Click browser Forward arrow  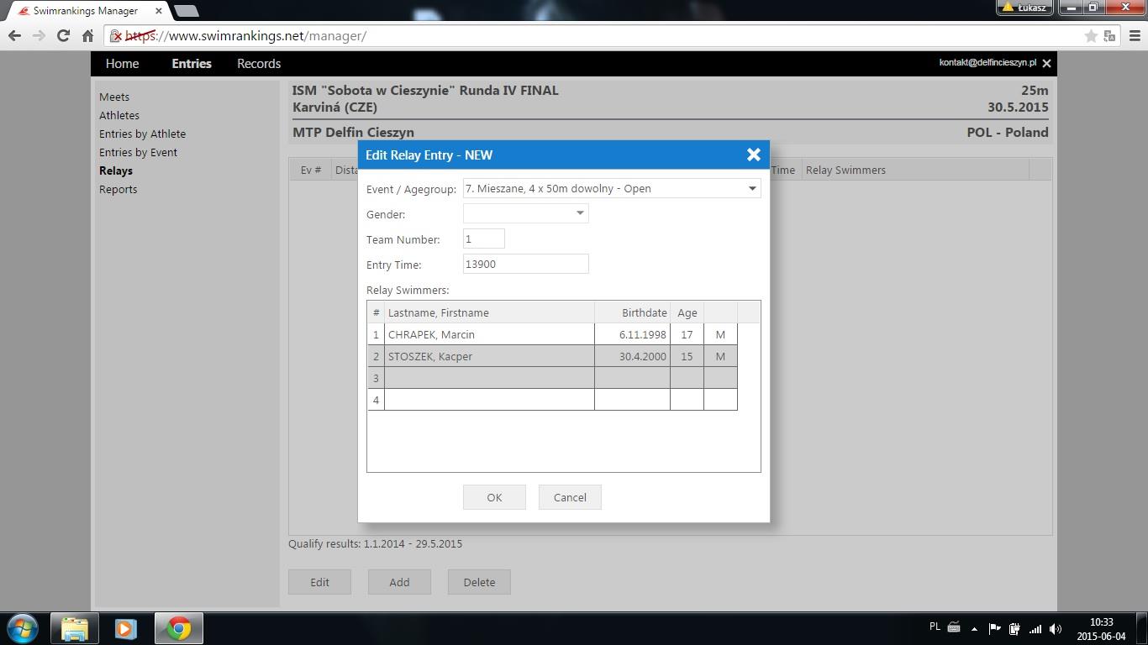click(x=39, y=35)
